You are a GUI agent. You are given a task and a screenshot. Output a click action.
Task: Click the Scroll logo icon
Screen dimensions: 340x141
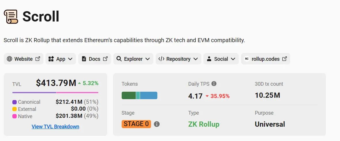point(11,17)
